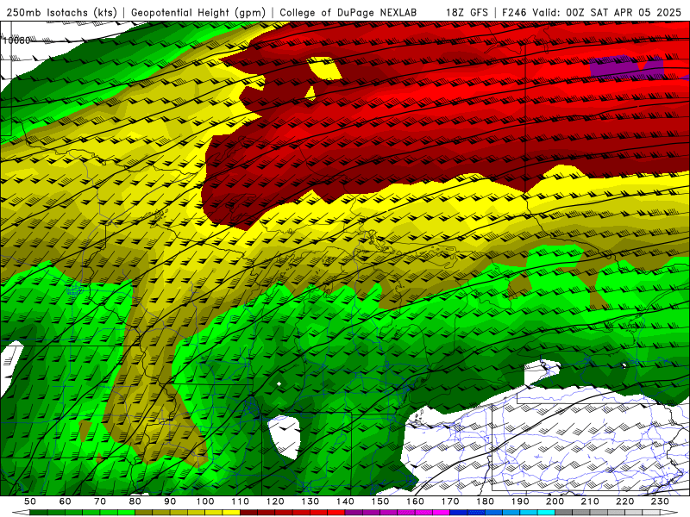The height and width of the screenshot is (517, 690).
Task: Click the "150" value on the color scale
Action: (380, 501)
